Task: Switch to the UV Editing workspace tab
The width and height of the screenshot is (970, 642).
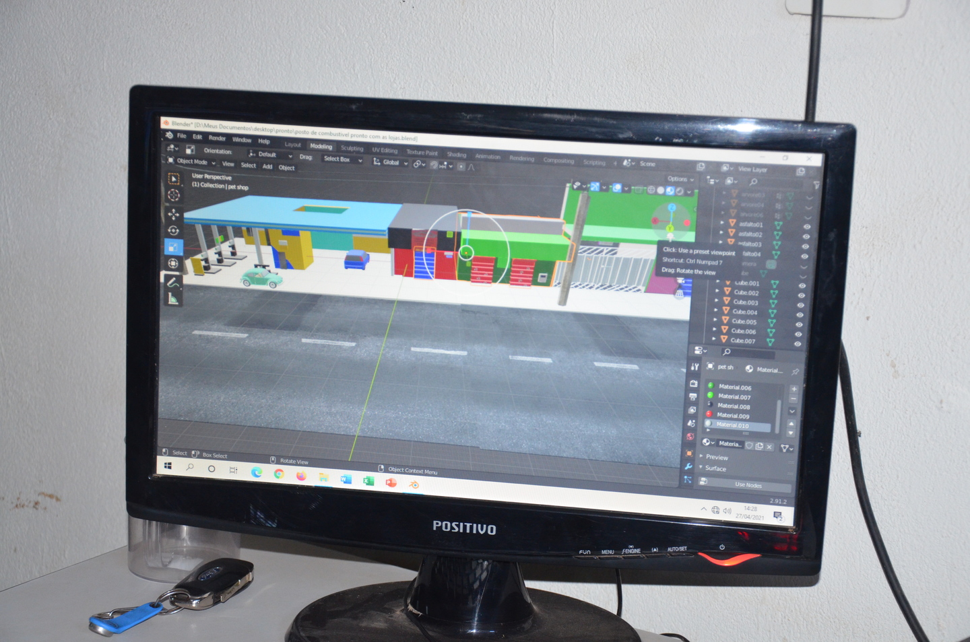Action: (x=385, y=150)
